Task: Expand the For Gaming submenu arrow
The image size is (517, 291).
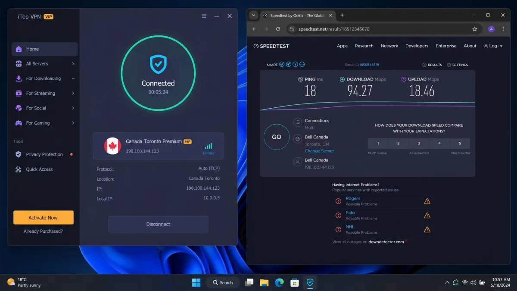Action: [73, 123]
